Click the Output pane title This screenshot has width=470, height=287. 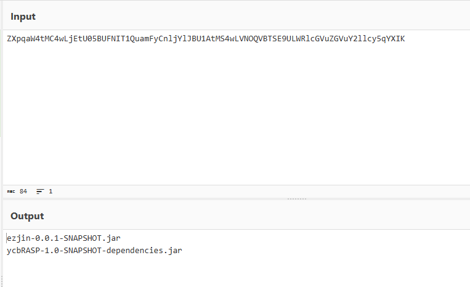[27, 216]
